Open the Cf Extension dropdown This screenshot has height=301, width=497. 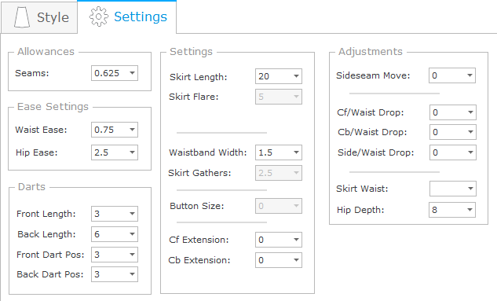279,240
